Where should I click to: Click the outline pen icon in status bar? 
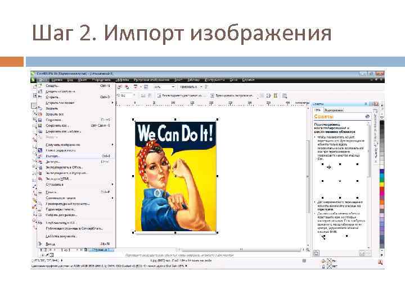click(x=323, y=267)
